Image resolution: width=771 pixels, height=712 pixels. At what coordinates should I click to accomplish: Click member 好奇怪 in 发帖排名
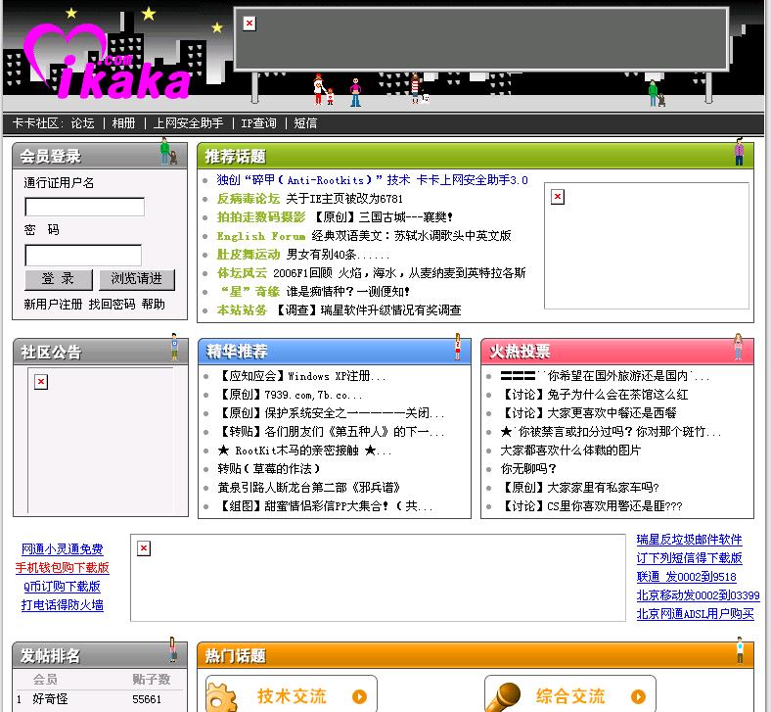pos(50,698)
